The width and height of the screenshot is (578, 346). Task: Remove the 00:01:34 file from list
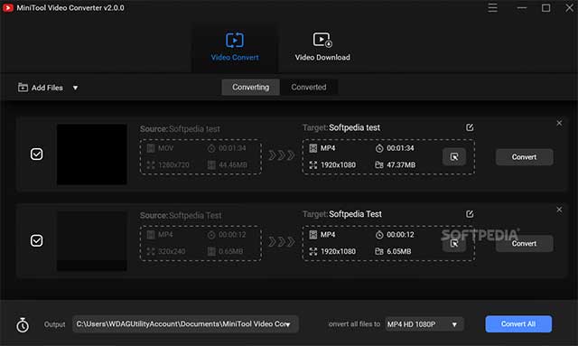coord(559,123)
